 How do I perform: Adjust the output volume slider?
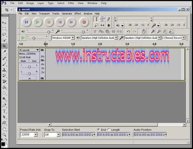49,32
